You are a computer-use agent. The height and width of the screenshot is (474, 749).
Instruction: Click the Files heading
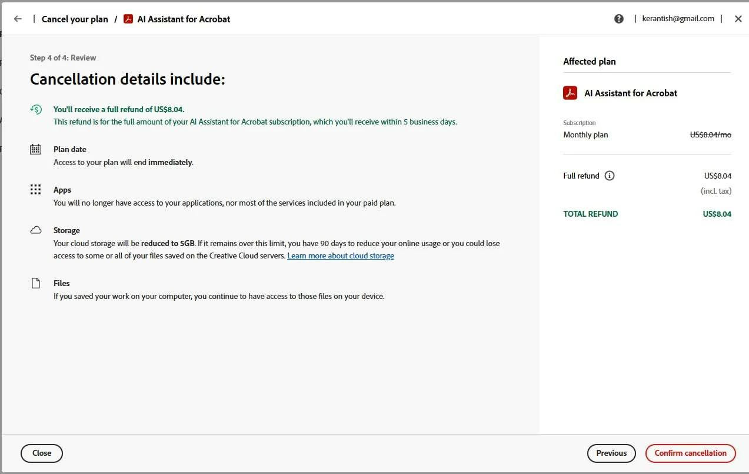click(x=62, y=283)
